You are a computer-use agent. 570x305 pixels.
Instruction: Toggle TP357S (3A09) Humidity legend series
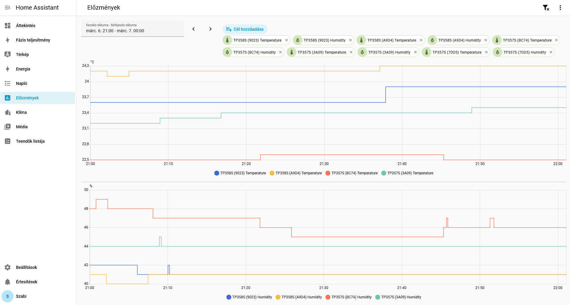click(x=398, y=297)
